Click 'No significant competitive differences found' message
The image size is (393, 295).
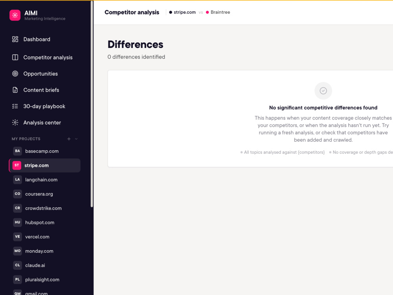coord(323,108)
